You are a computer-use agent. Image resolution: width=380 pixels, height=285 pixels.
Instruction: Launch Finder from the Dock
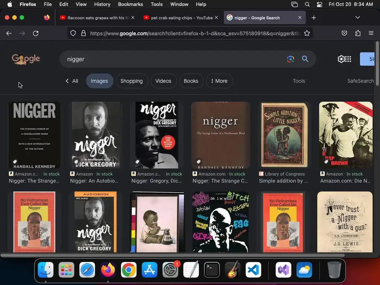tap(46, 270)
